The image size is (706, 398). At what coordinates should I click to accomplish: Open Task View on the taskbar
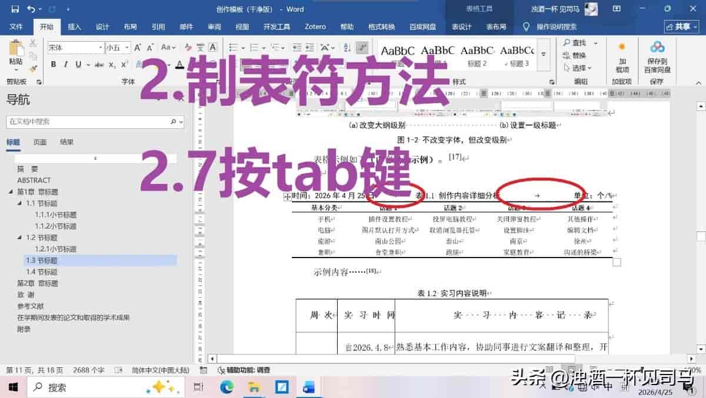click(198, 387)
